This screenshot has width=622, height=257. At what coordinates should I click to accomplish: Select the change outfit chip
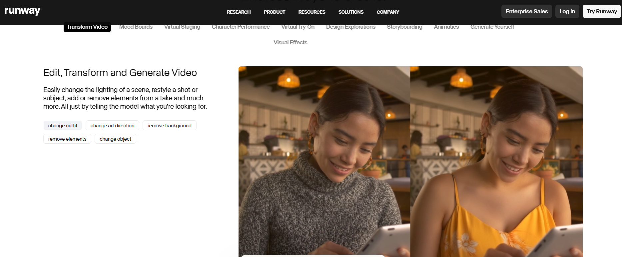63,126
